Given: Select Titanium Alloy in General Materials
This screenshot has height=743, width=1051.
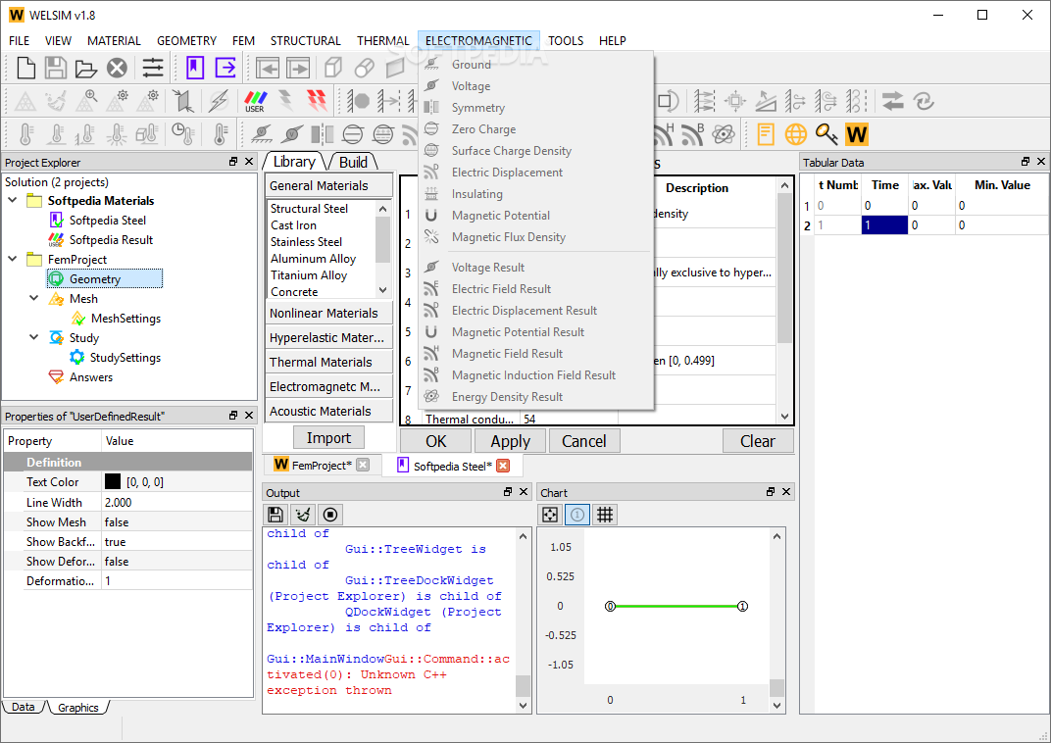Looking at the screenshot, I should click(308, 275).
